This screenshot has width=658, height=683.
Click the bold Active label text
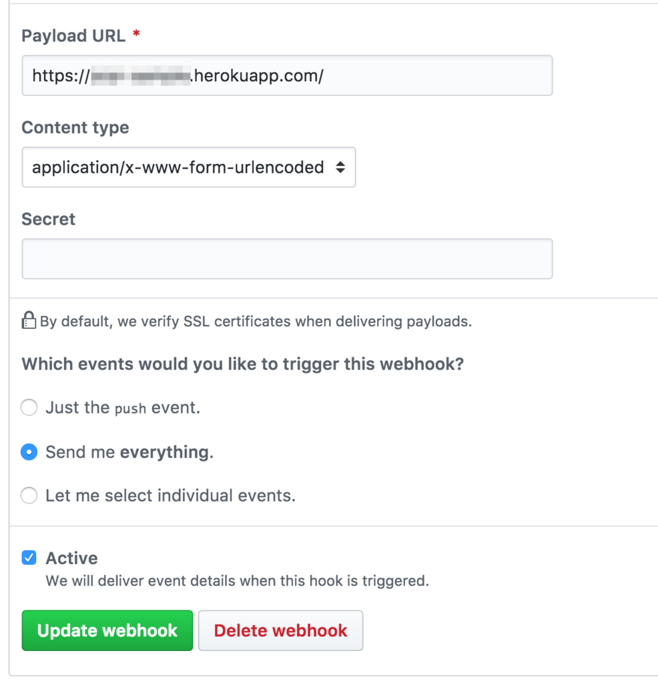tap(71, 558)
